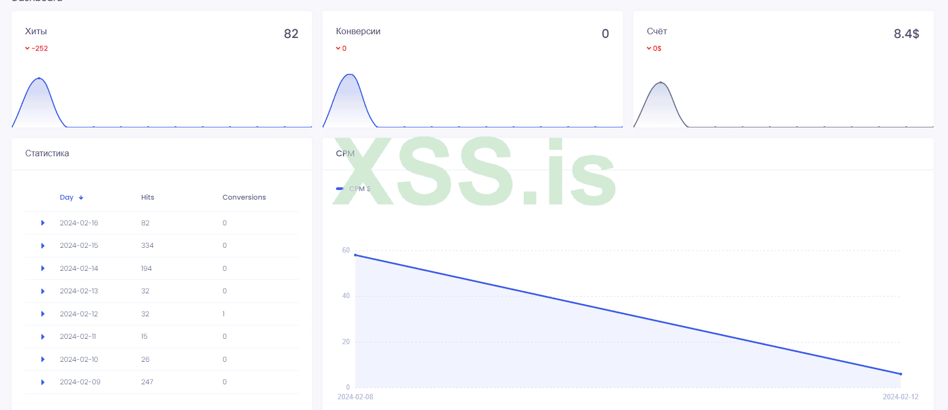The height and width of the screenshot is (410, 948).
Task: Click the 2024-02-08 axis label
Action: tap(355, 397)
